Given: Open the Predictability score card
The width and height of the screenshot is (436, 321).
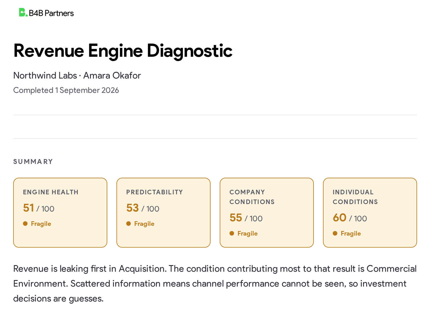Looking at the screenshot, I should tap(163, 213).
